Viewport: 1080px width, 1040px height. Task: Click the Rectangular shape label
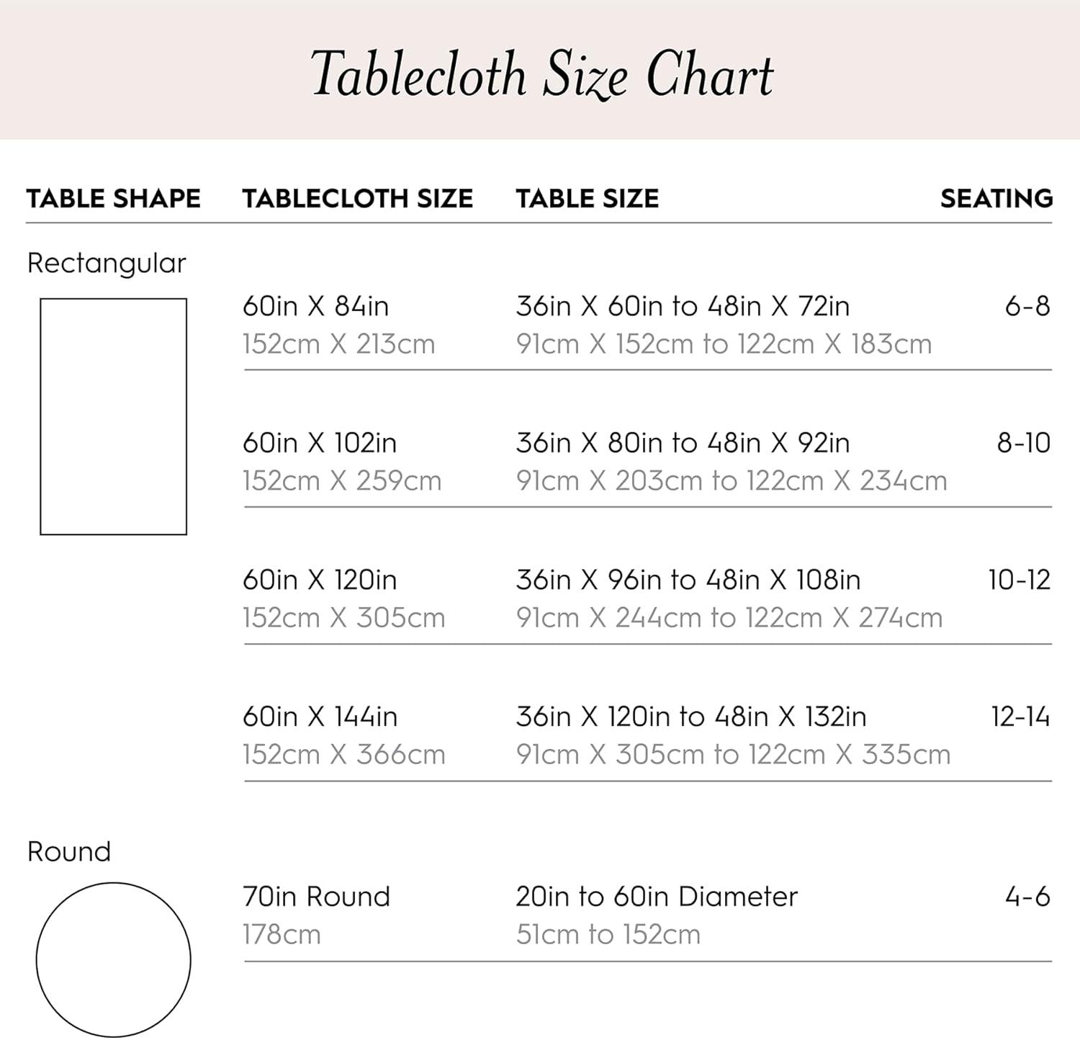107,263
